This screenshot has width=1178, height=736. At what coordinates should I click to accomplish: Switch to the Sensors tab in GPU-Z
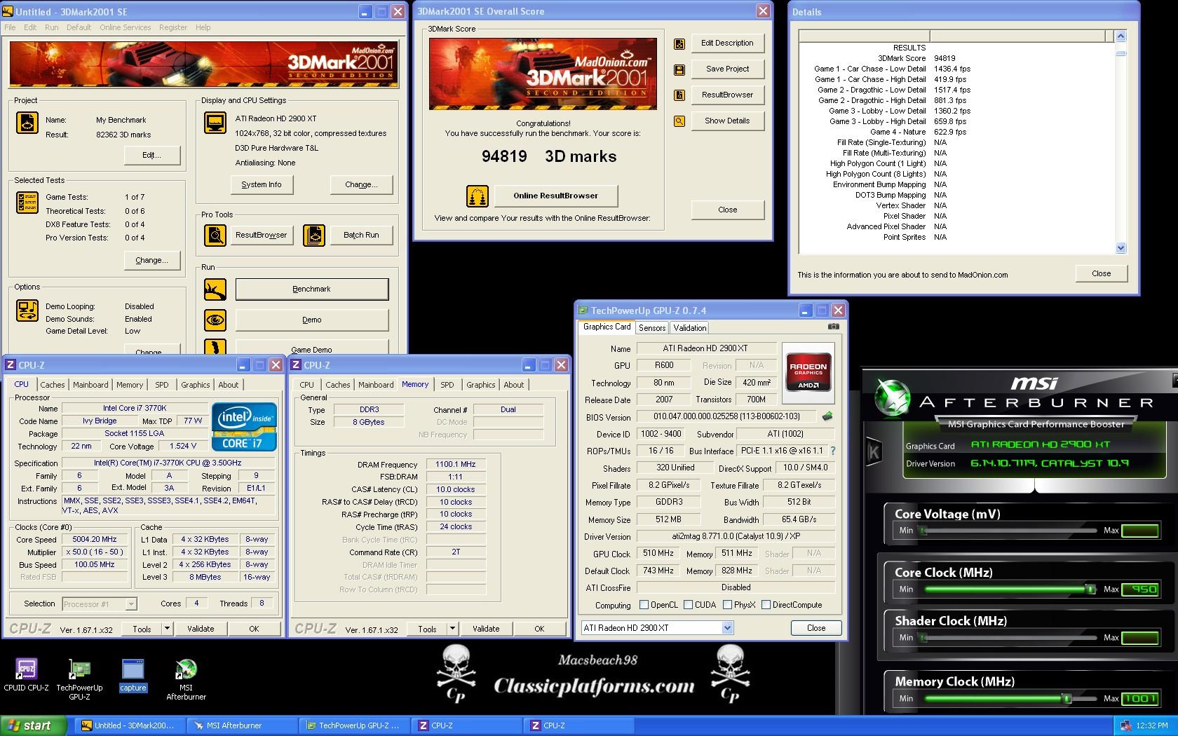click(x=652, y=328)
